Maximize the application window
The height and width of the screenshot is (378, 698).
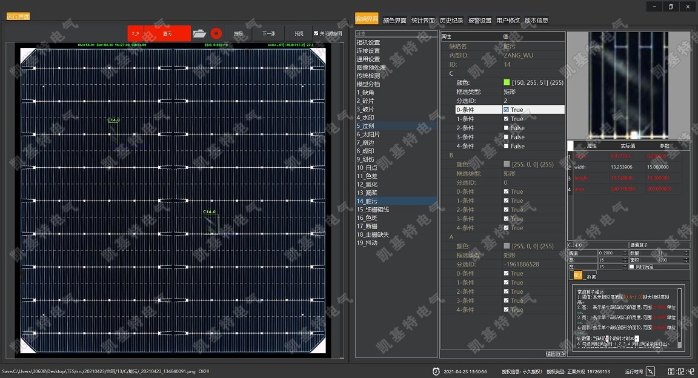click(x=670, y=7)
